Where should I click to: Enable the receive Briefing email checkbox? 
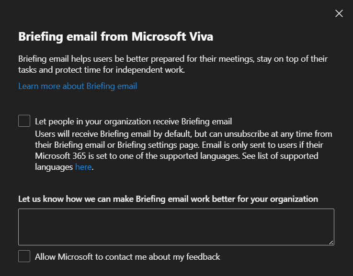24,121
